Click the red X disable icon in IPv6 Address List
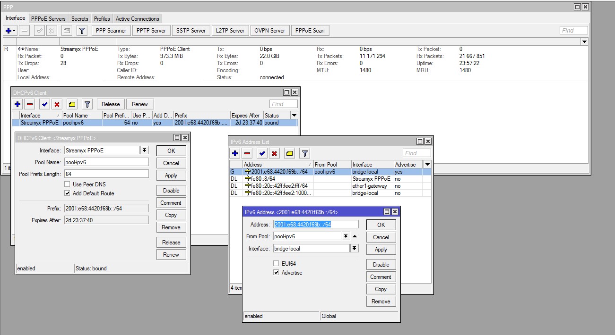615x335 pixels. 274,153
